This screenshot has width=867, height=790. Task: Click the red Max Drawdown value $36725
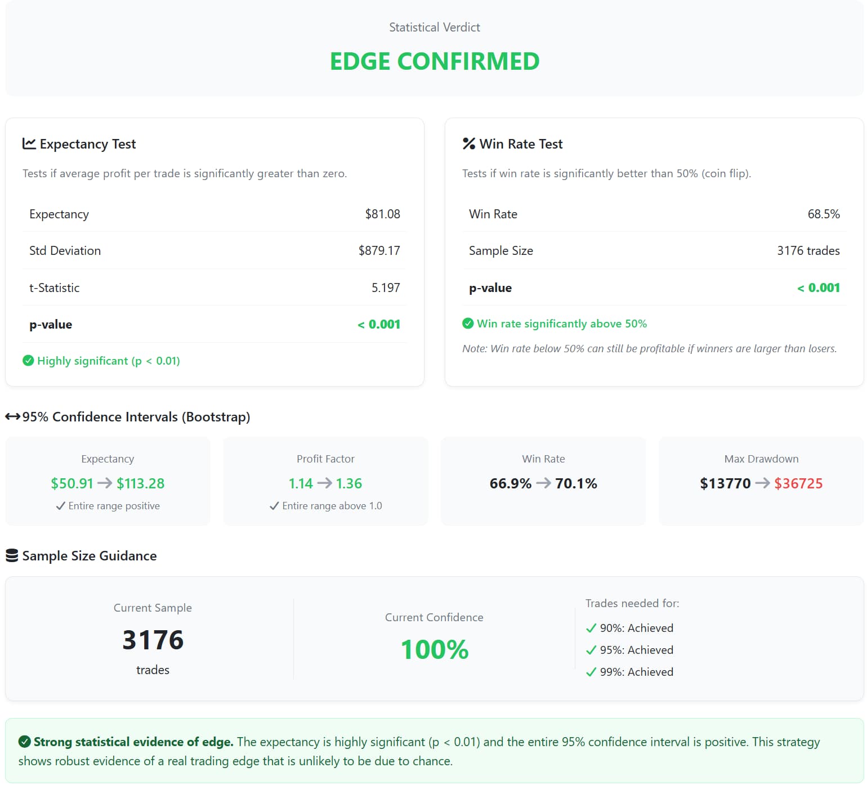(x=798, y=483)
